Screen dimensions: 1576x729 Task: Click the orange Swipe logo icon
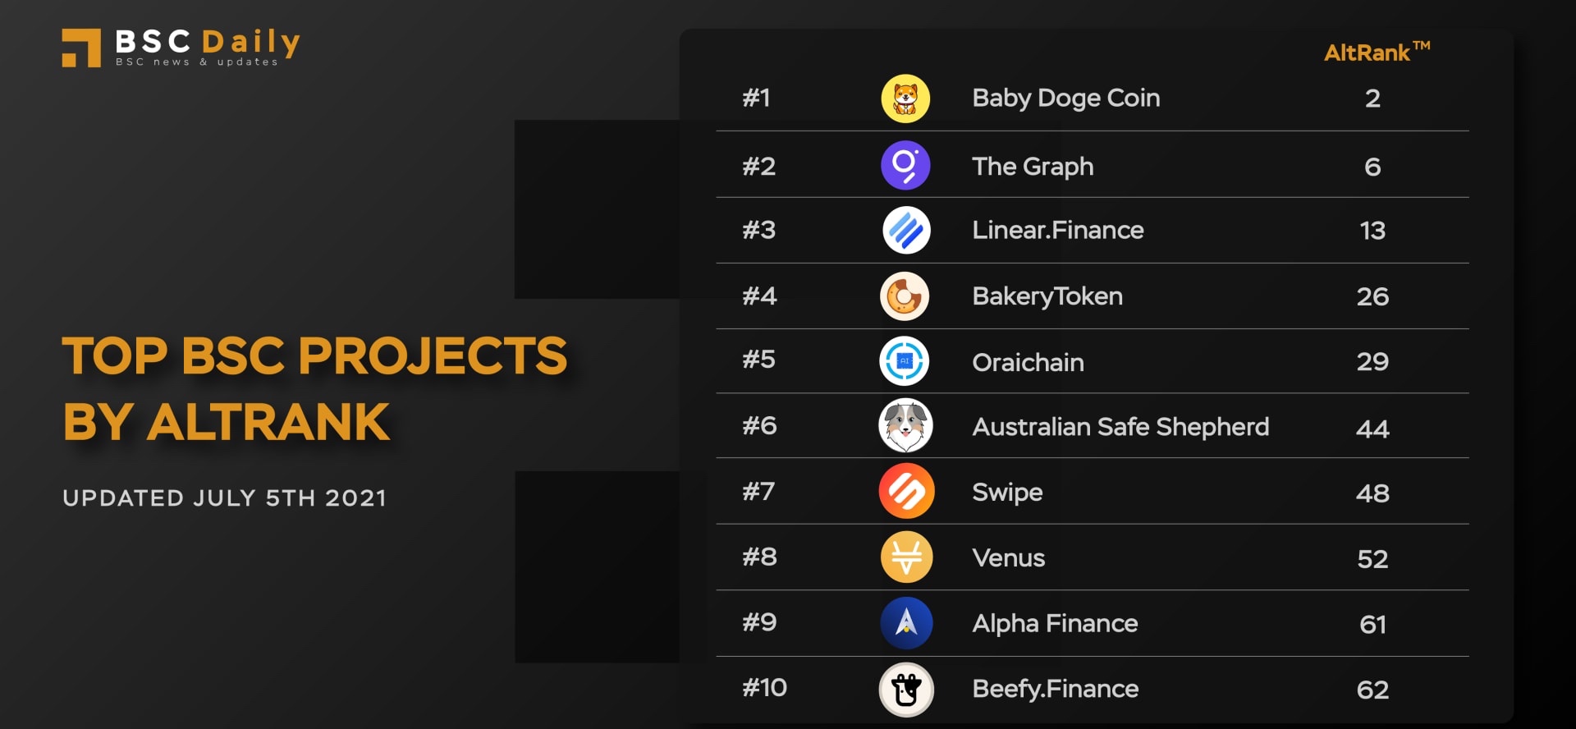click(x=906, y=492)
